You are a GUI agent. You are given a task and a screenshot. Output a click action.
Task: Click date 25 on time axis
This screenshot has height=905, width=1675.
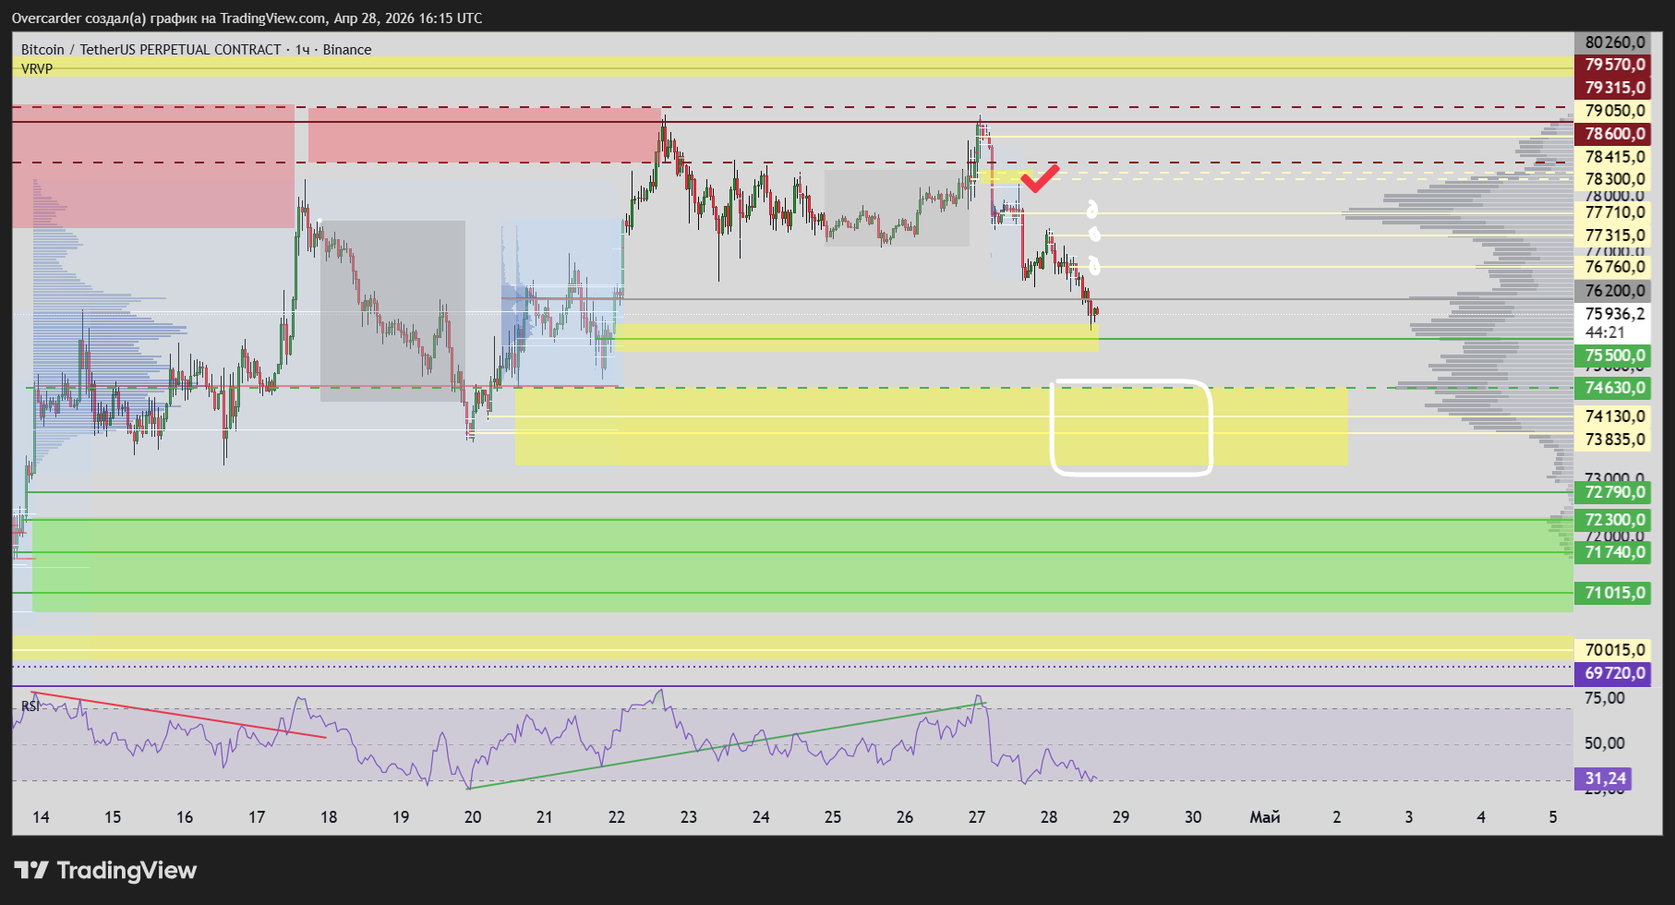click(833, 817)
